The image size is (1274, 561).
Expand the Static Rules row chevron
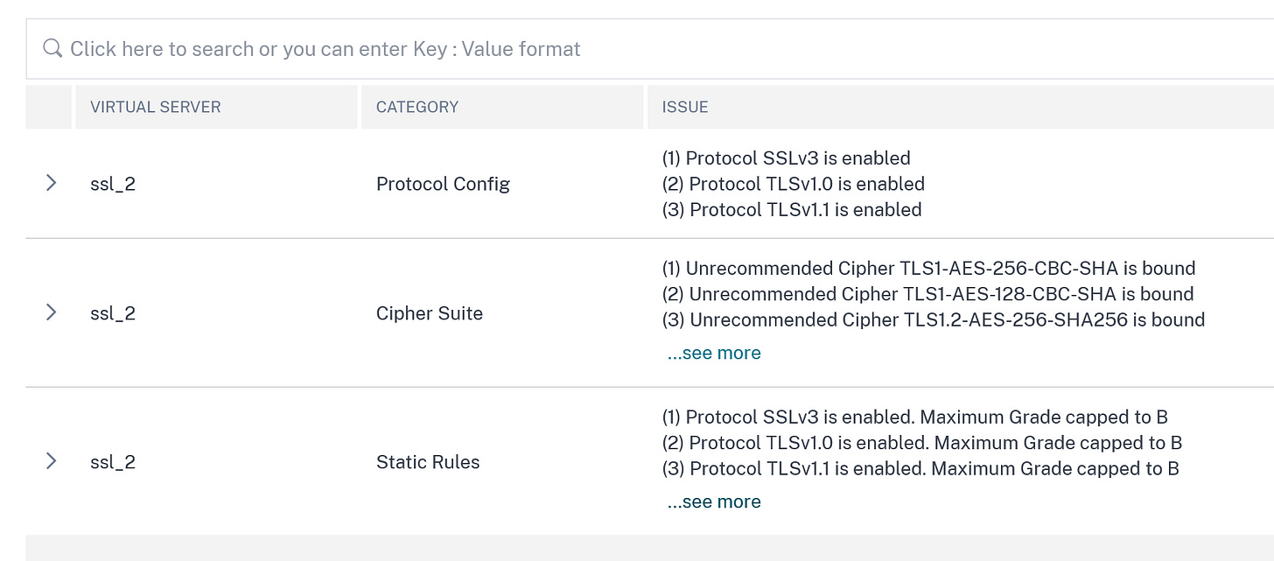[x=51, y=461]
